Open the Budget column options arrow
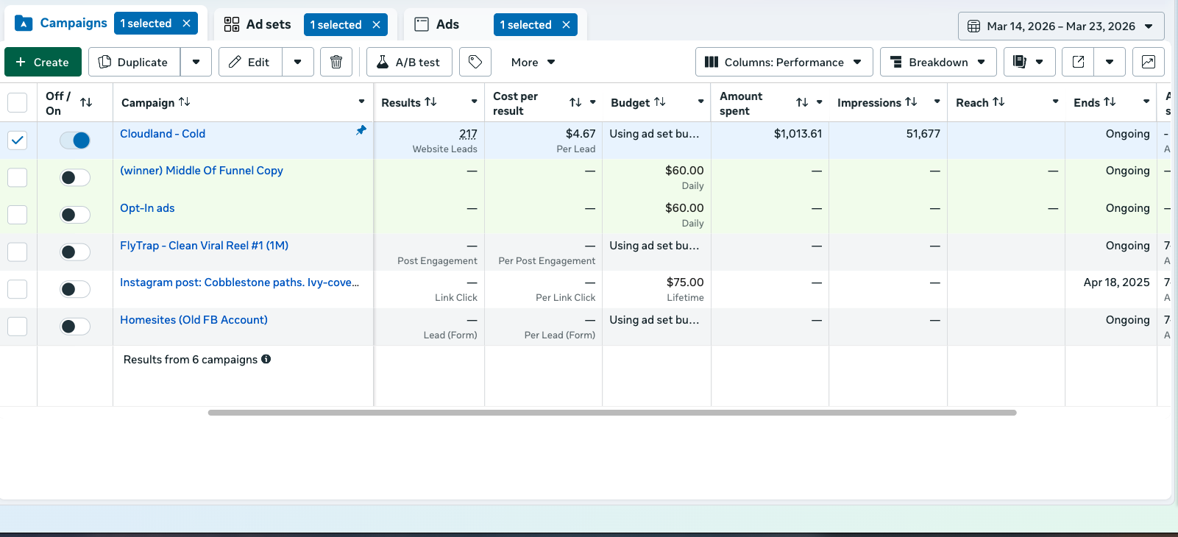 tap(700, 102)
